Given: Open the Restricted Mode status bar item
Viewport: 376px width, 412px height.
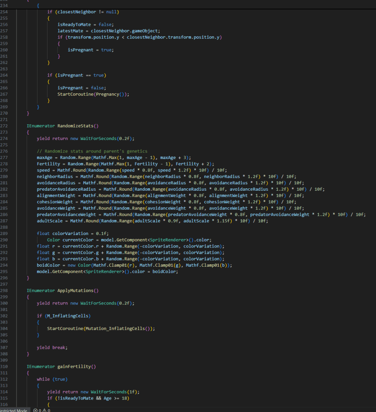Looking at the screenshot, I should pyautogui.click(x=13, y=410).
